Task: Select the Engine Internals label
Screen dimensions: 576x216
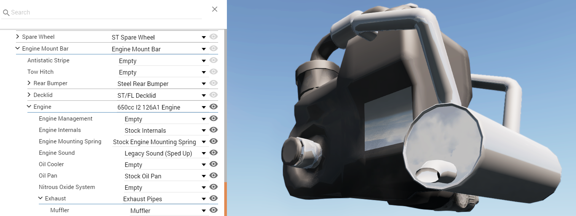Action: click(60, 130)
